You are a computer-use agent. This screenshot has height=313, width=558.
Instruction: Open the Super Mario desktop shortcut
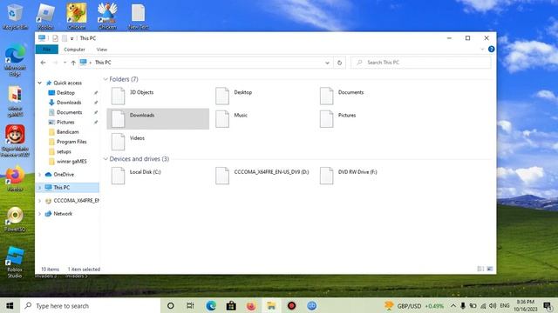tap(15, 141)
